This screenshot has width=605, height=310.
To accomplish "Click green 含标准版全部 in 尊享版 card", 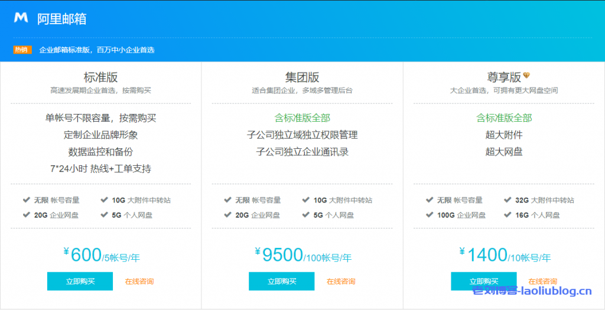I will [504, 118].
